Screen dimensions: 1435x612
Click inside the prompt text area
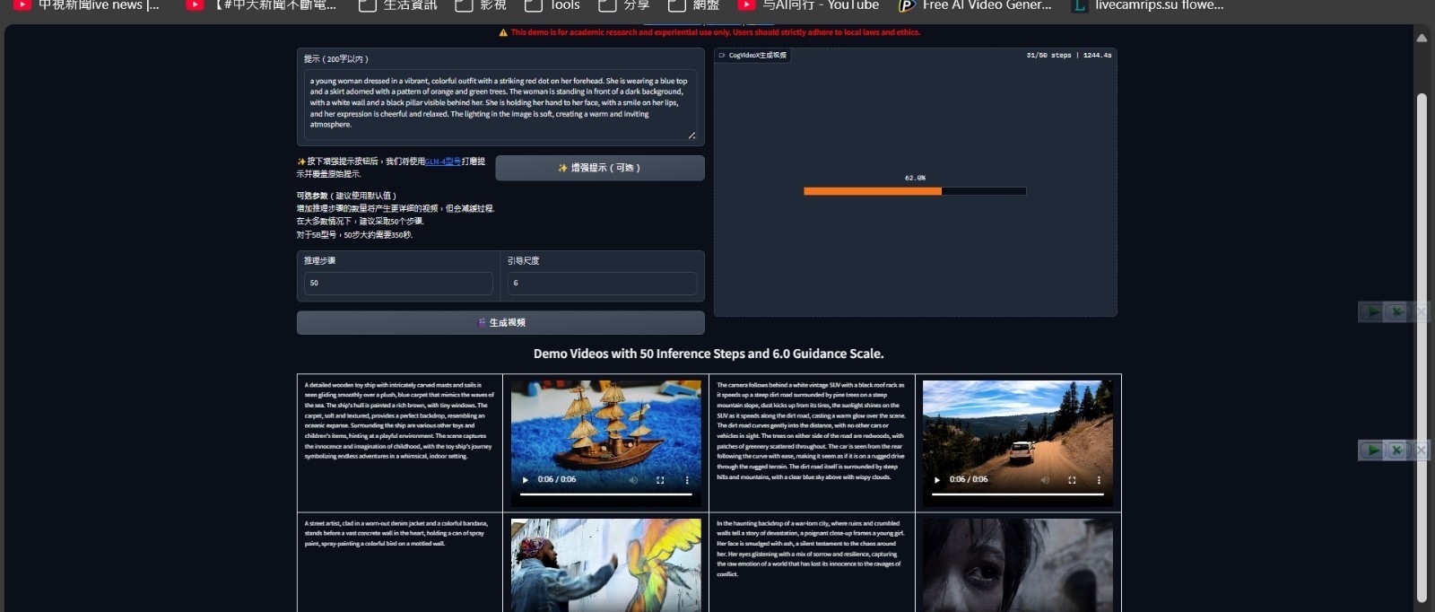click(500, 103)
